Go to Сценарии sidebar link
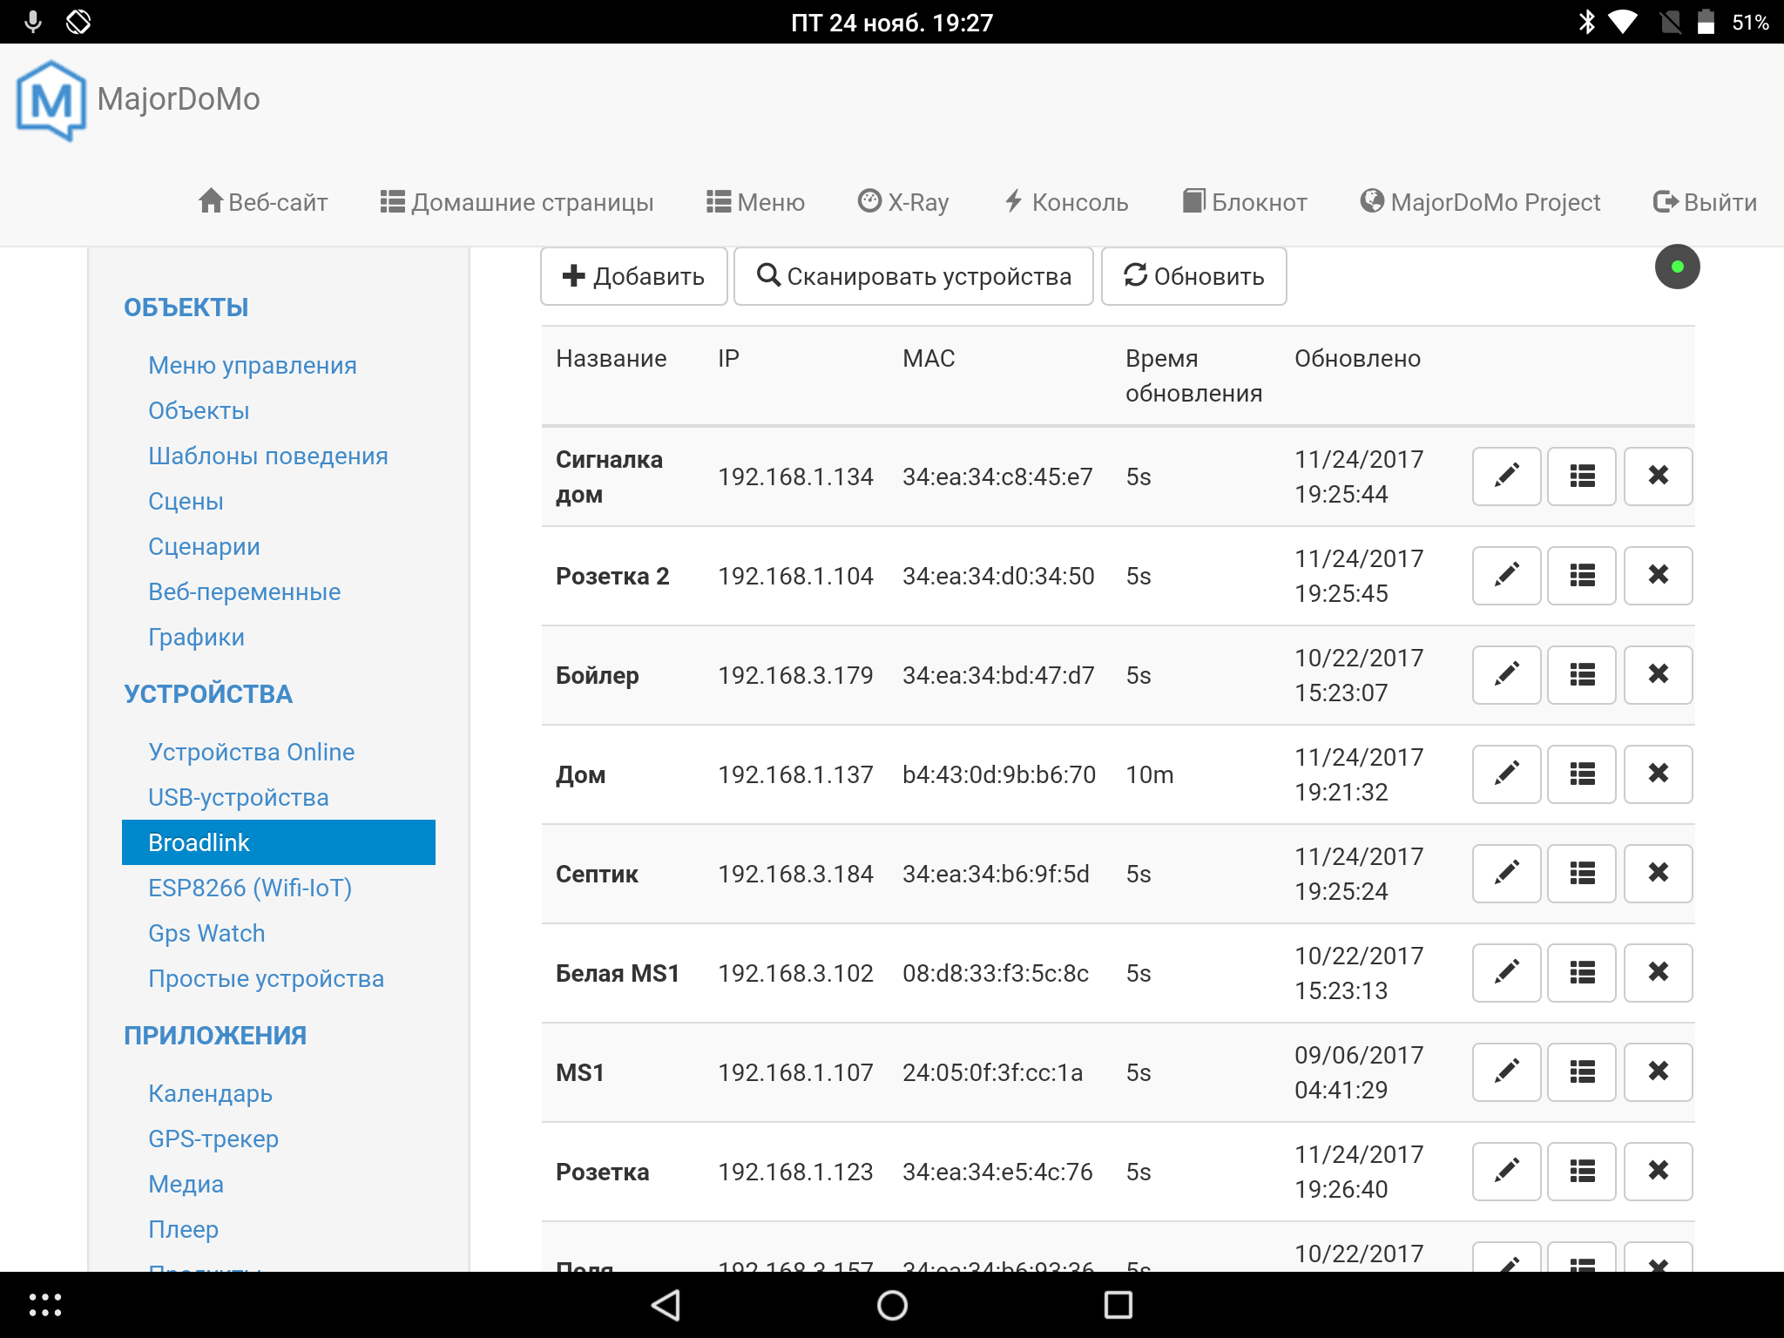 click(204, 546)
